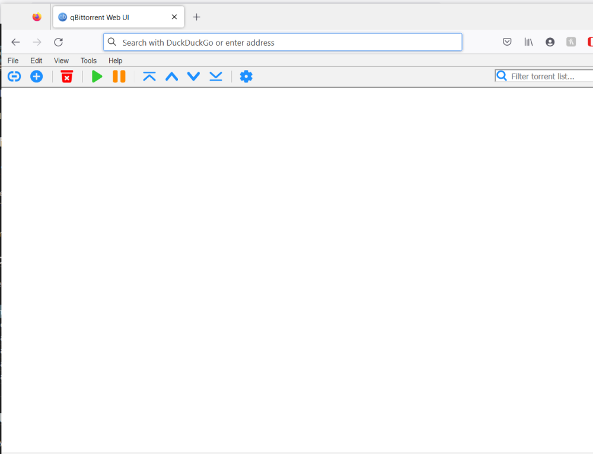Go back in browser history
Screen dimensions: 593x454
click(15, 42)
